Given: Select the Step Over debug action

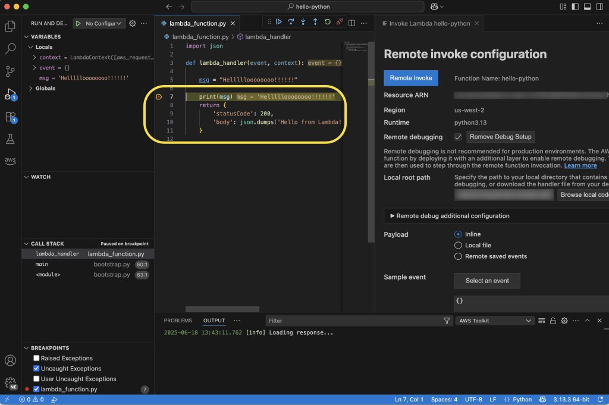Looking at the screenshot, I should click(x=291, y=21).
